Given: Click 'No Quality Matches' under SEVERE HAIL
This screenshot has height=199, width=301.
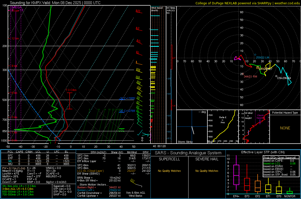Looking at the screenshot, I should click(207, 171).
